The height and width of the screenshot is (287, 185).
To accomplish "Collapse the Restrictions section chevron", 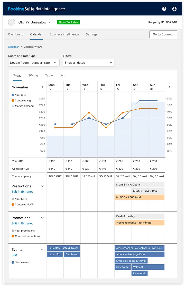I will coord(42,186).
